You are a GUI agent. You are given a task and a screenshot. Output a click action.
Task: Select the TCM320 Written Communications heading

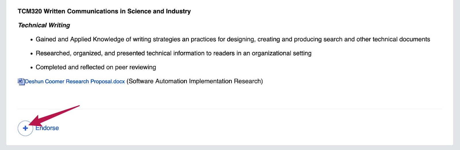(104, 11)
